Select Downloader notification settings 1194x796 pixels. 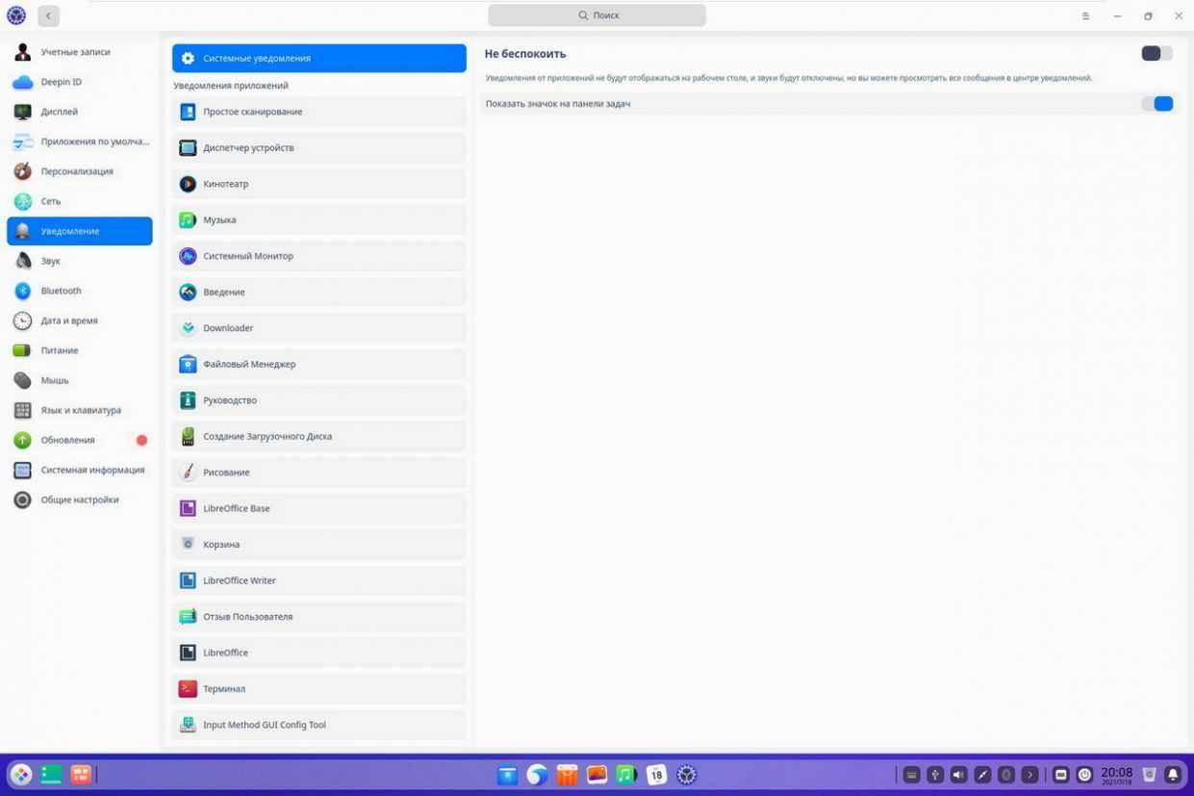tap(319, 328)
